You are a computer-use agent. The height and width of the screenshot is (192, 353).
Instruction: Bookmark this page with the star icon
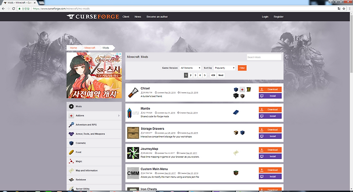pos(344,8)
